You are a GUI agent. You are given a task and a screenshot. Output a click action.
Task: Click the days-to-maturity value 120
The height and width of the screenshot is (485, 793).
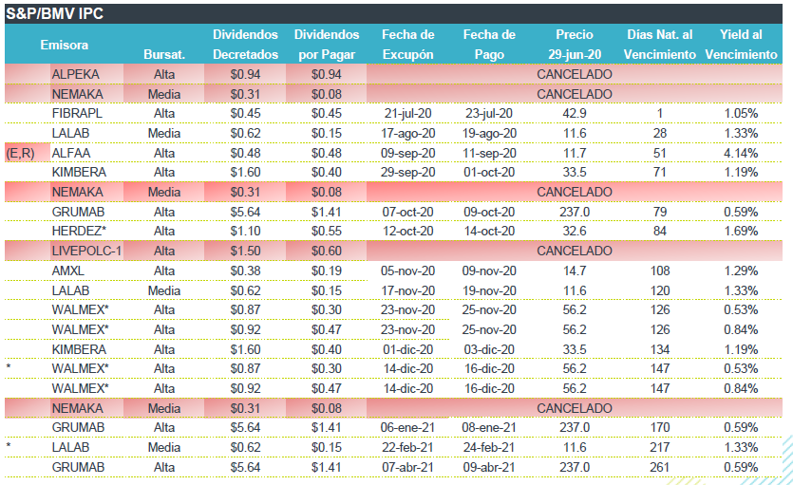659,291
